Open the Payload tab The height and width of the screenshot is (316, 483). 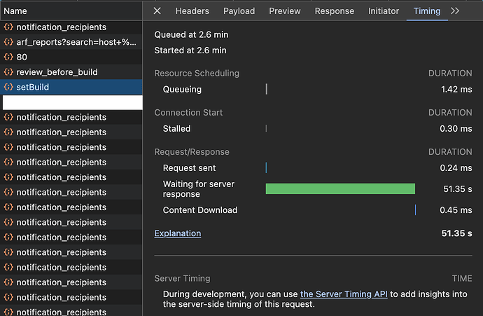239,11
